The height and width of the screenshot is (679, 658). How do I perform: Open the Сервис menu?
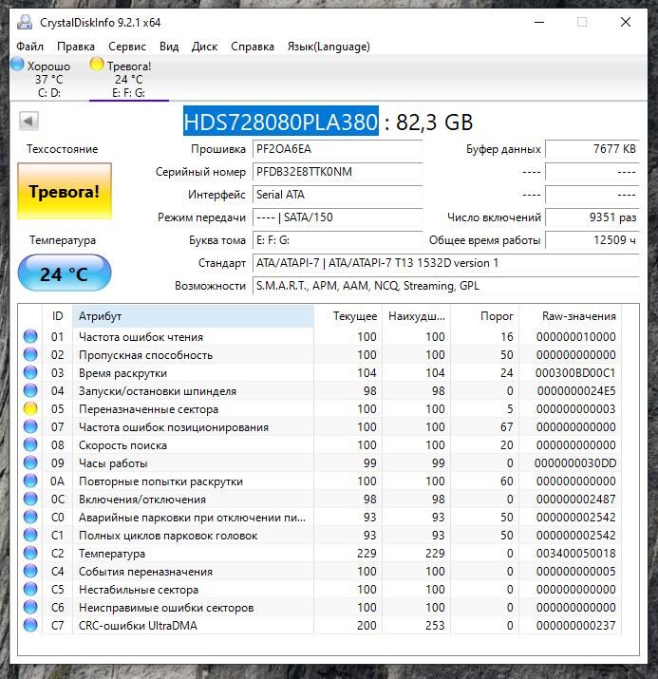click(127, 47)
